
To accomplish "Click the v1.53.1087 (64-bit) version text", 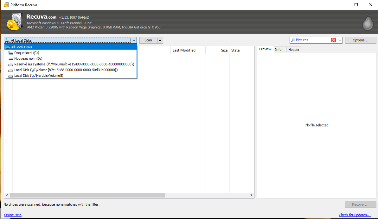I will tap(74, 17).
